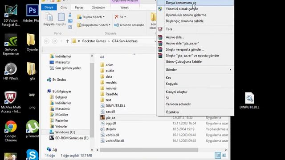Click GTA San Andreas breadcrumb segment
The height and width of the screenshot is (160, 285).
pos(125,41)
